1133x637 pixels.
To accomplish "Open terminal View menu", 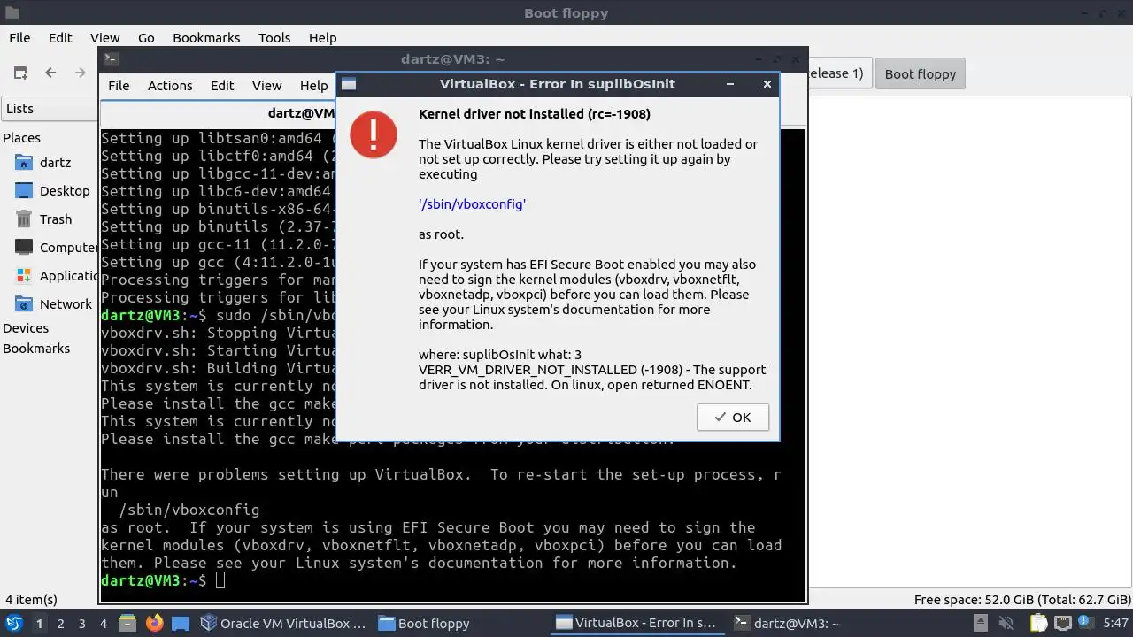I will click(266, 86).
